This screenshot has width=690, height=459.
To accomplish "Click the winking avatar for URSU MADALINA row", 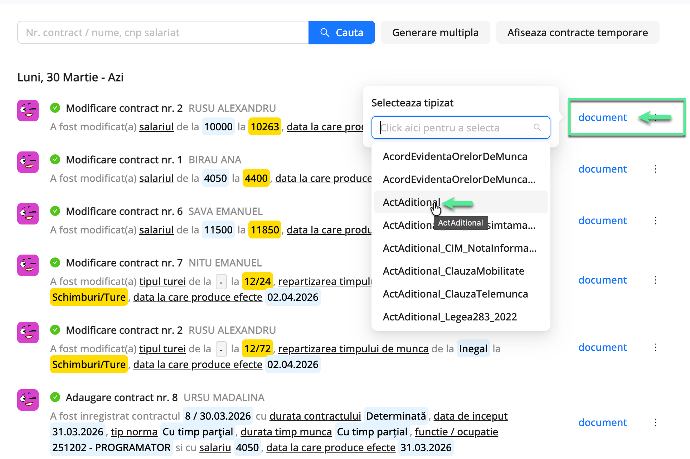I will (28, 400).
